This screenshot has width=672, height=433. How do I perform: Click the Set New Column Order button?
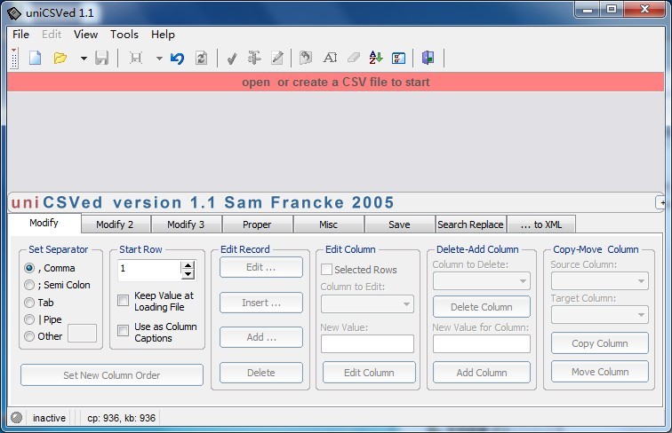click(112, 375)
